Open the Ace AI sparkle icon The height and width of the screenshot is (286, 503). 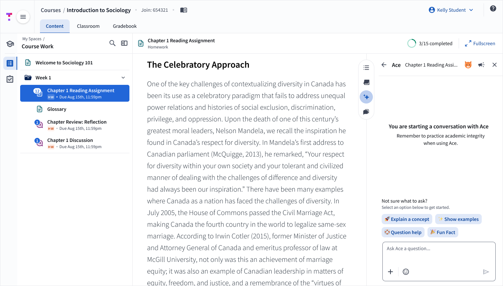click(x=366, y=97)
